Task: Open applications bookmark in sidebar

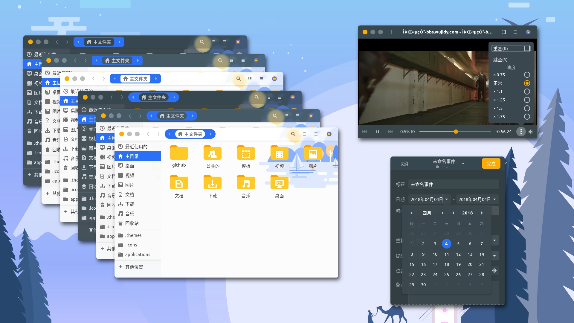Action: [x=138, y=254]
